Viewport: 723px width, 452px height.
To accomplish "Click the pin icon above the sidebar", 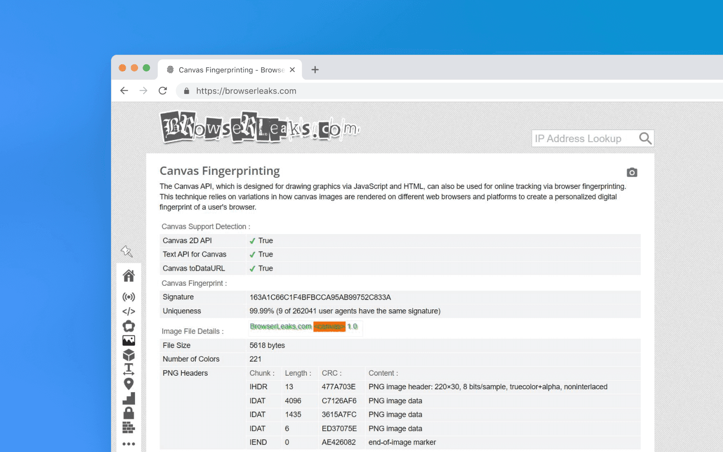I will 127,251.
